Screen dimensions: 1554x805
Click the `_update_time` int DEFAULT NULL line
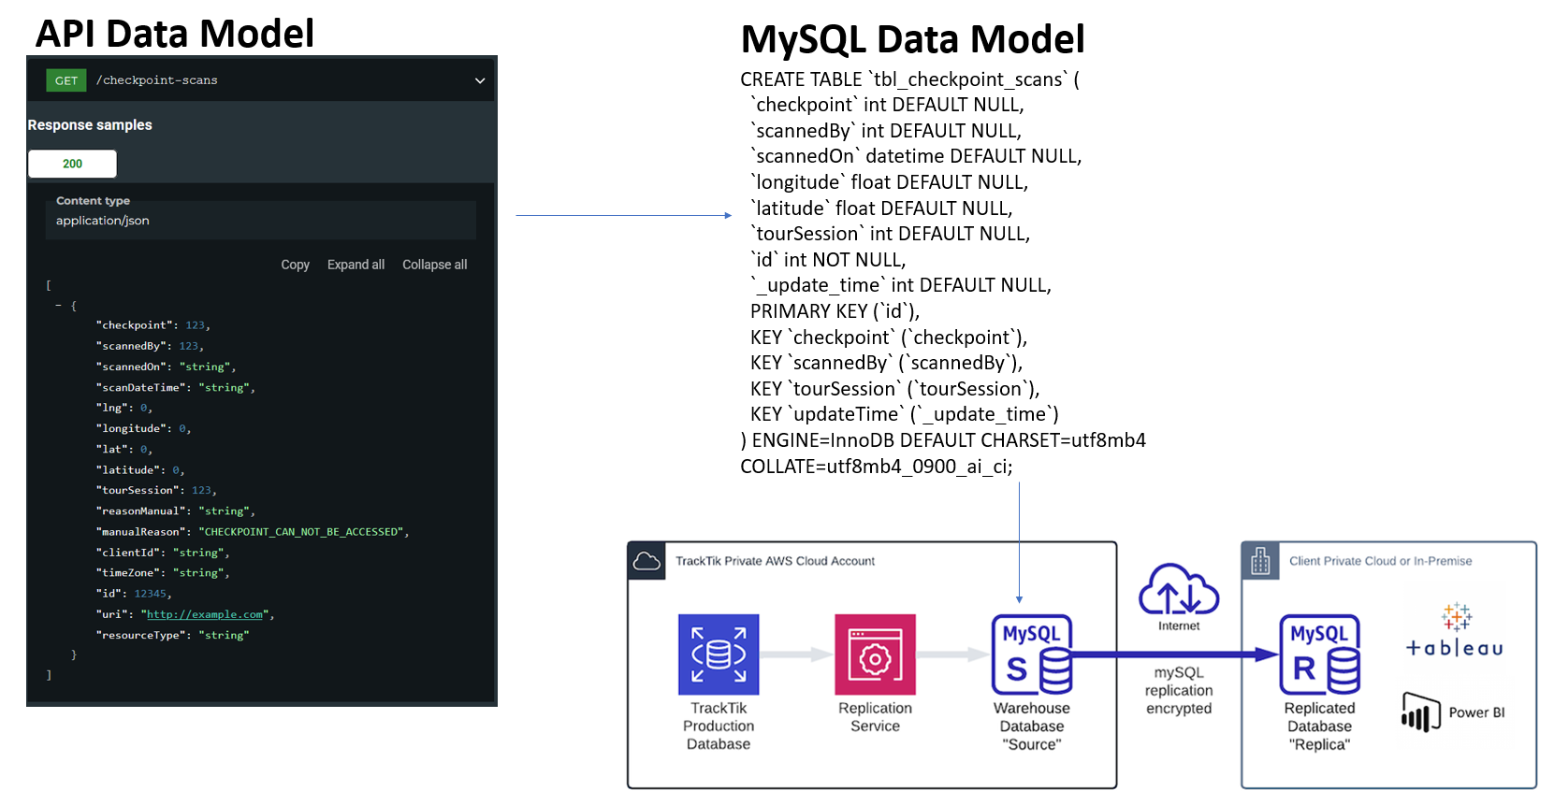[x=901, y=285]
